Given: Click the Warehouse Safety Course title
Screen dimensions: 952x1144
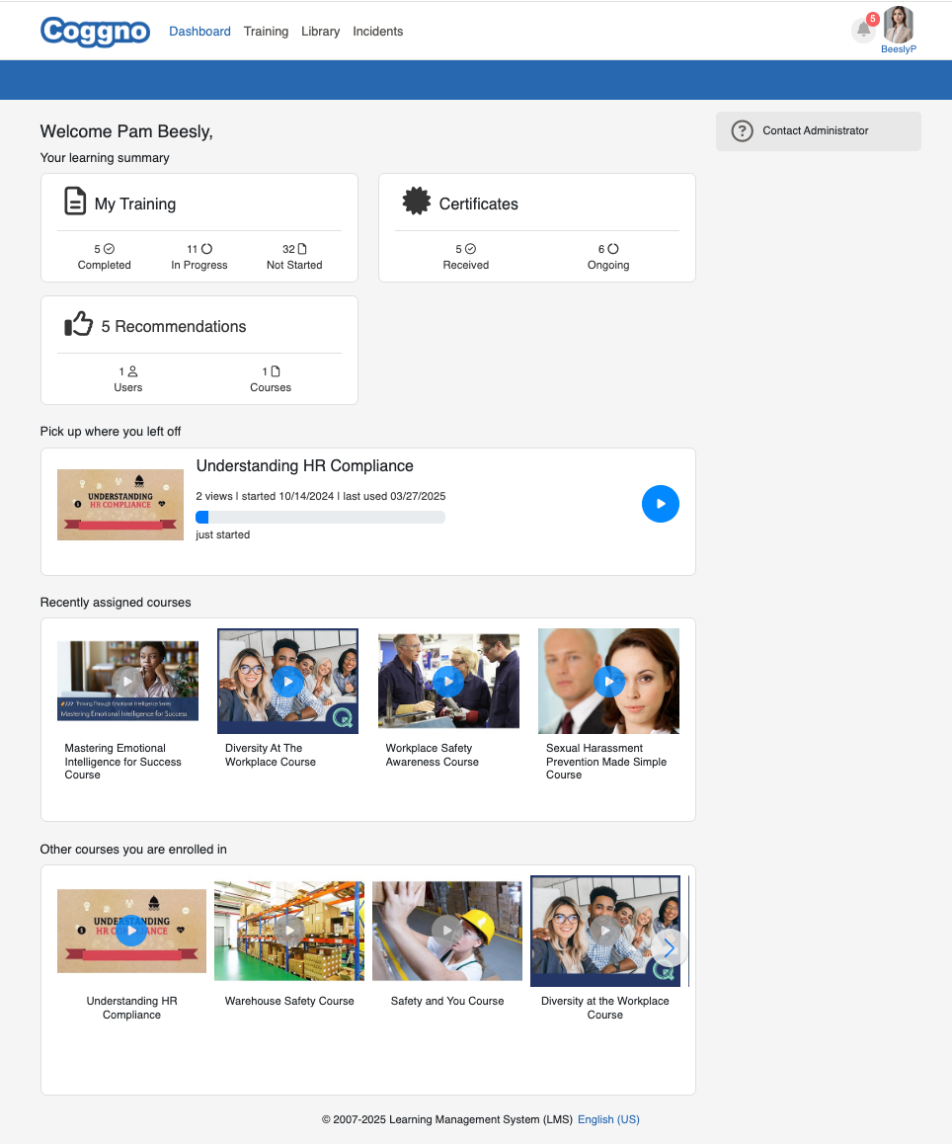Looking at the screenshot, I should [x=289, y=1001].
